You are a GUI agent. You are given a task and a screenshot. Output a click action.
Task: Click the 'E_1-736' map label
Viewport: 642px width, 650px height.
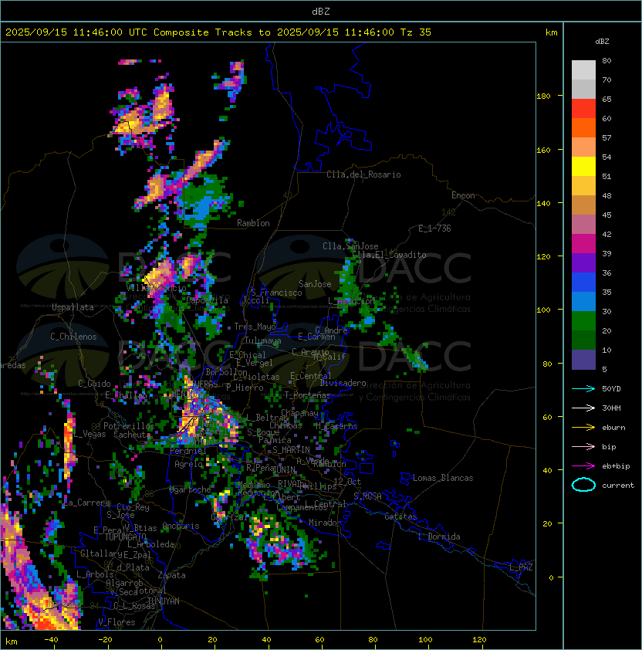434,229
